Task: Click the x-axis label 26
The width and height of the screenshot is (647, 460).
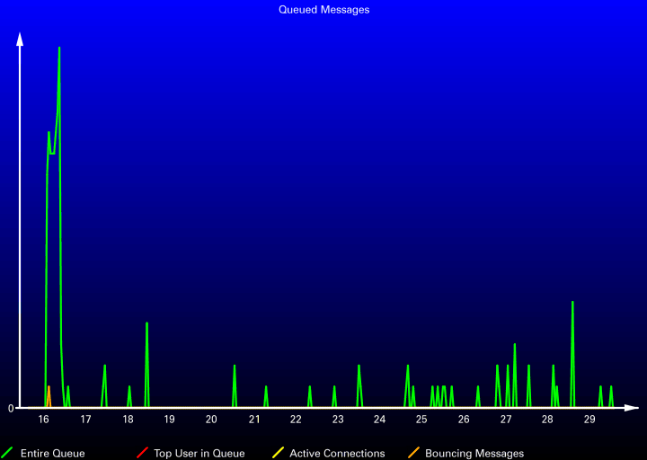Action: click(464, 420)
